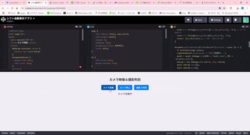
Task: Open the ChatGPT bookmark
Action: pos(142,13)
